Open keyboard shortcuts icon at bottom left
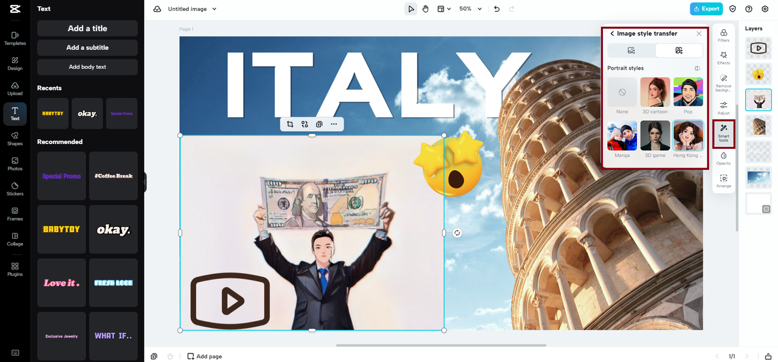The image size is (778, 362). pos(15,353)
